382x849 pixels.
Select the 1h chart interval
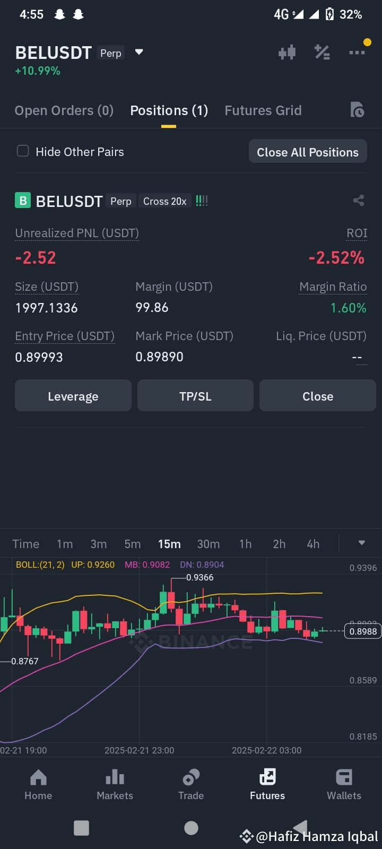[x=245, y=544]
